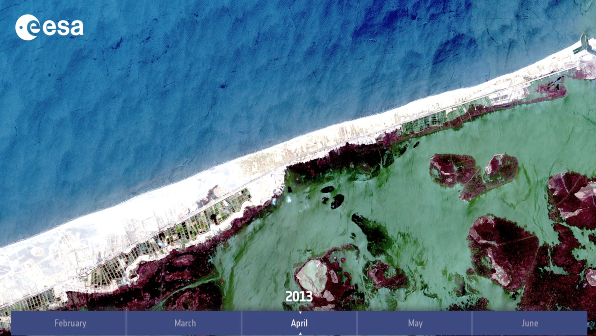
Task: Click the round ESA globe emblem
Action: point(27,27)
